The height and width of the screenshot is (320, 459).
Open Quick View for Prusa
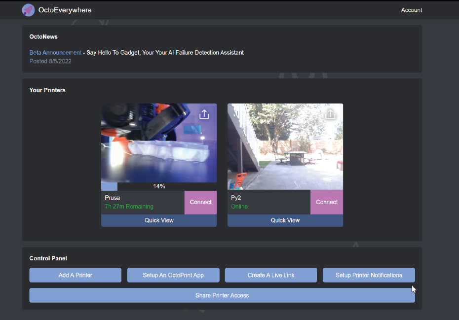159,220
